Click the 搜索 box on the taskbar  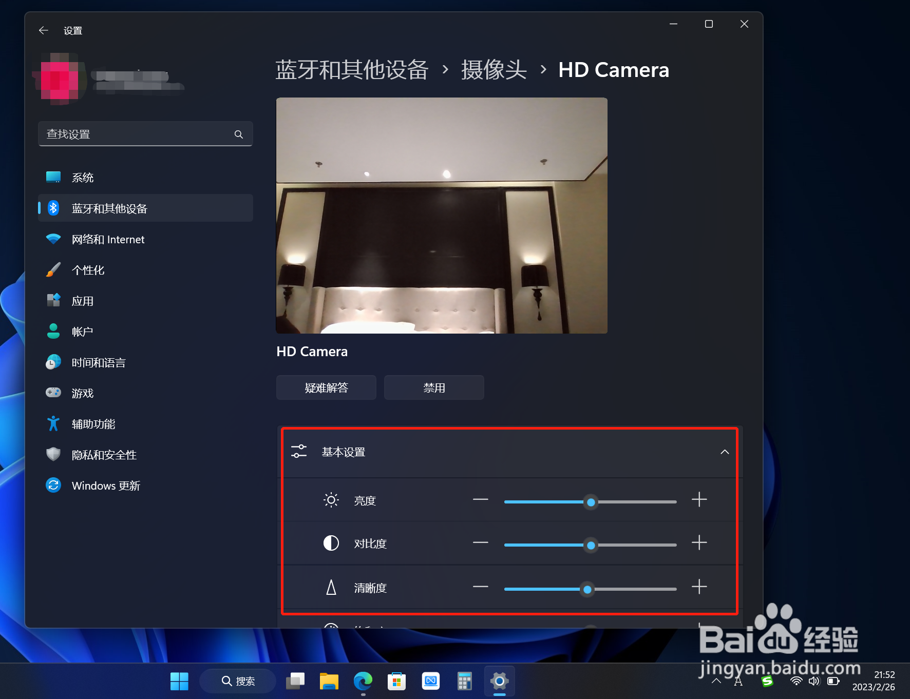click(x=238, y=681)
